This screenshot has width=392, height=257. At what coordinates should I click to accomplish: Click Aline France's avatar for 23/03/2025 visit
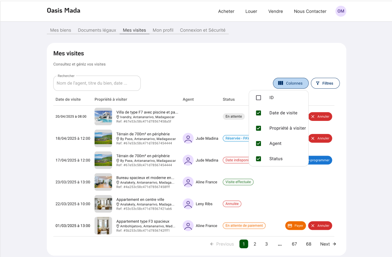pos(188,182)
